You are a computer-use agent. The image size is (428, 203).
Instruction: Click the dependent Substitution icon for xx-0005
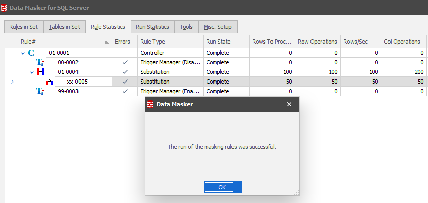coord(50,82)
